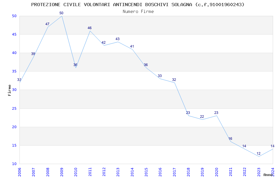Click the y-axis tick value 40
The width and height of the screenshot is (276, 178).
tap(14, 53)
